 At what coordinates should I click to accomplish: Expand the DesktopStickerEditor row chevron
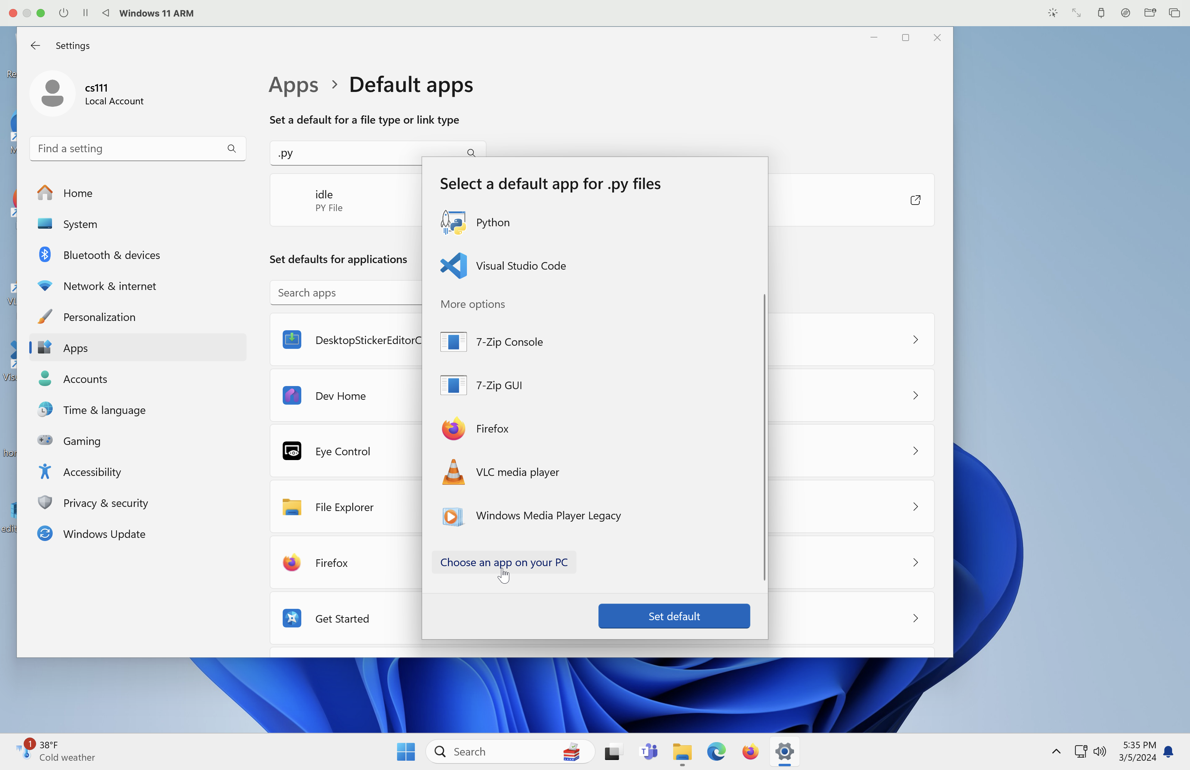point(915,340)
